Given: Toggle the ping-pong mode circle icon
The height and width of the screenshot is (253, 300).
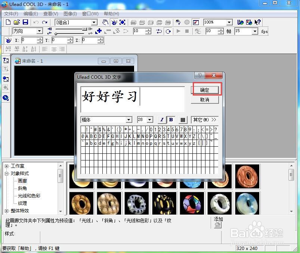Looking at the screenshot, I should coord(168,31).
